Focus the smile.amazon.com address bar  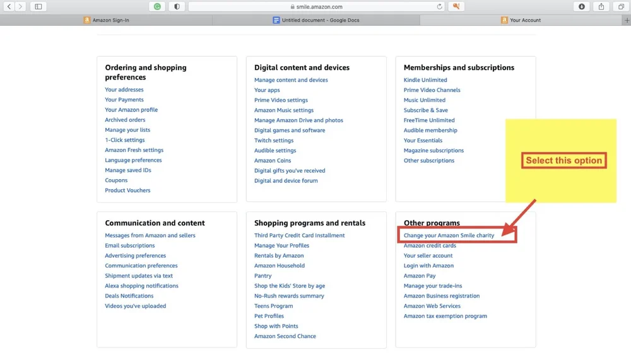(x=316, y=6)
